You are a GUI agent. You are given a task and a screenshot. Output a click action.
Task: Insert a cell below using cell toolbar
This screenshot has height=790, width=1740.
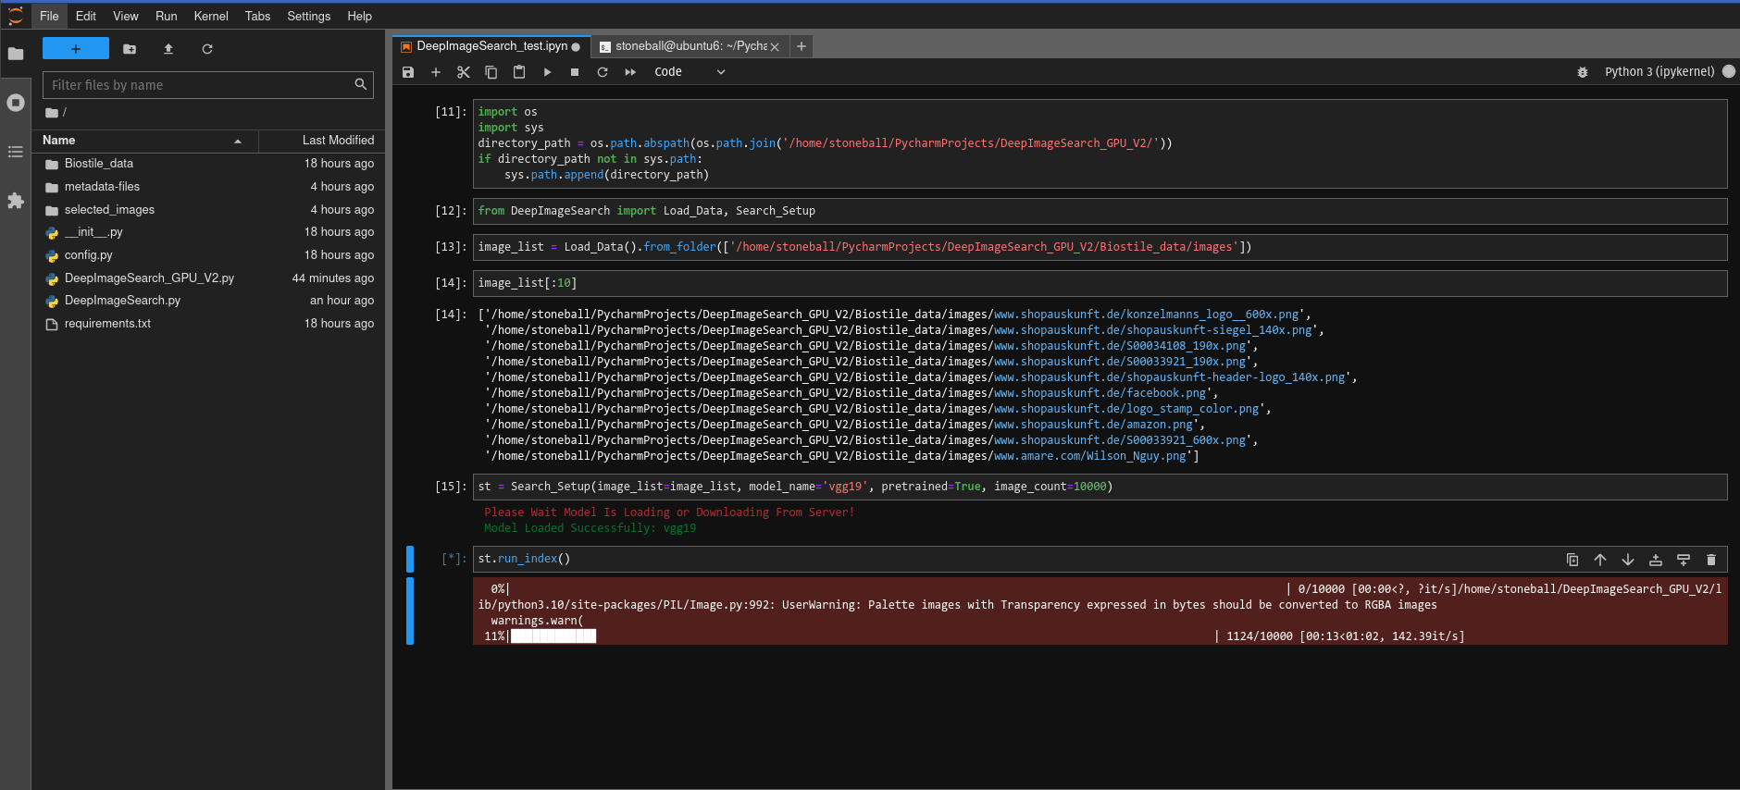tap(1684, 560)
